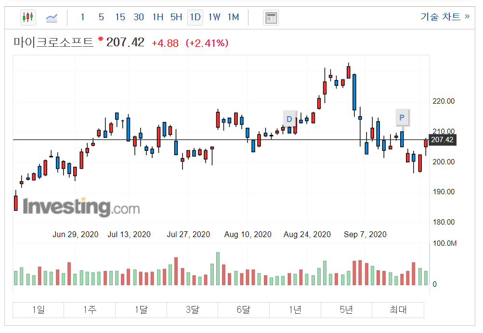The width and height of the screenshot is (483, 333).
Task: Choose the 1D interval
Action: [x=196, y=17]
